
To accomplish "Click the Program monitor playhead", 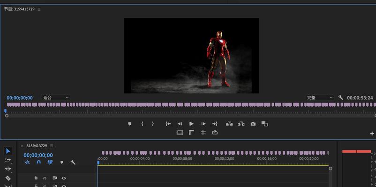I will [5, 111].
